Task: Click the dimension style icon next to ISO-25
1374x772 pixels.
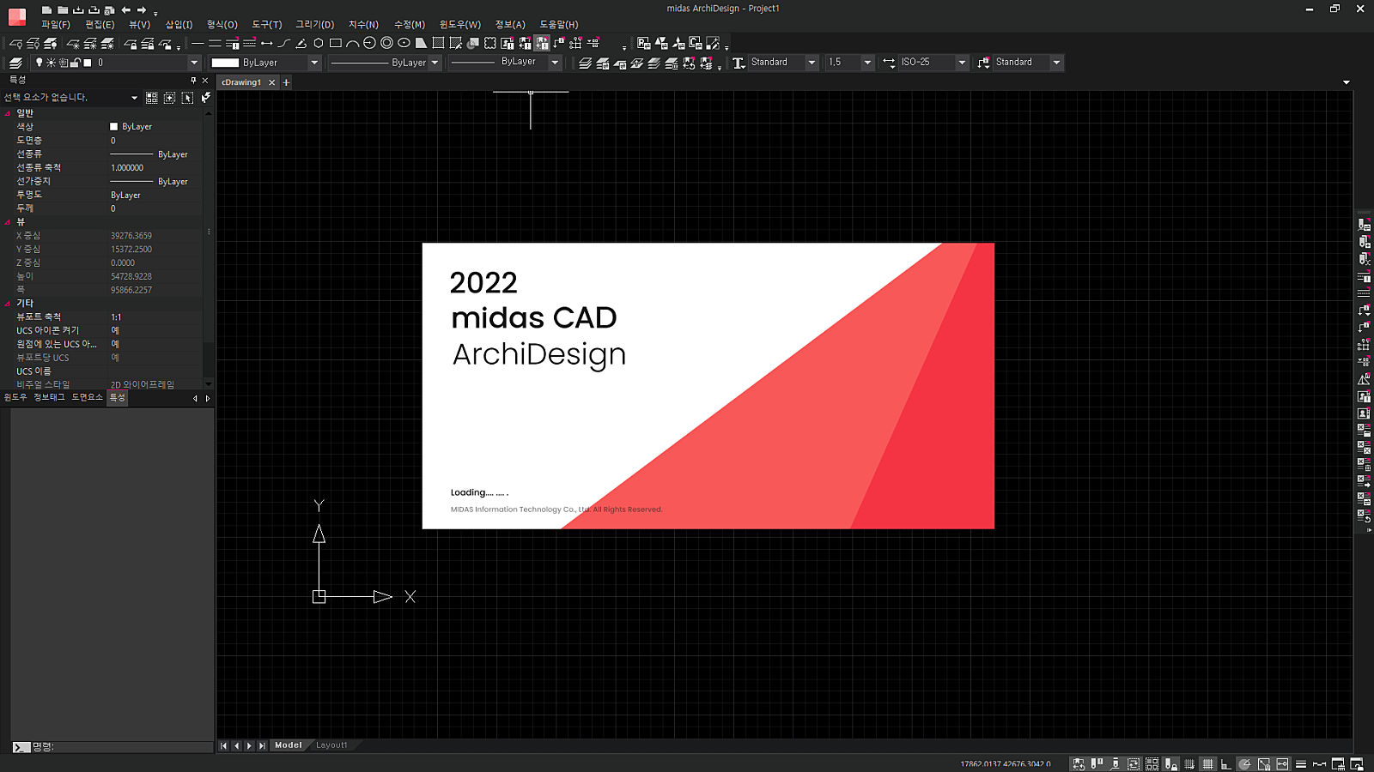Action: click(889, 63)
